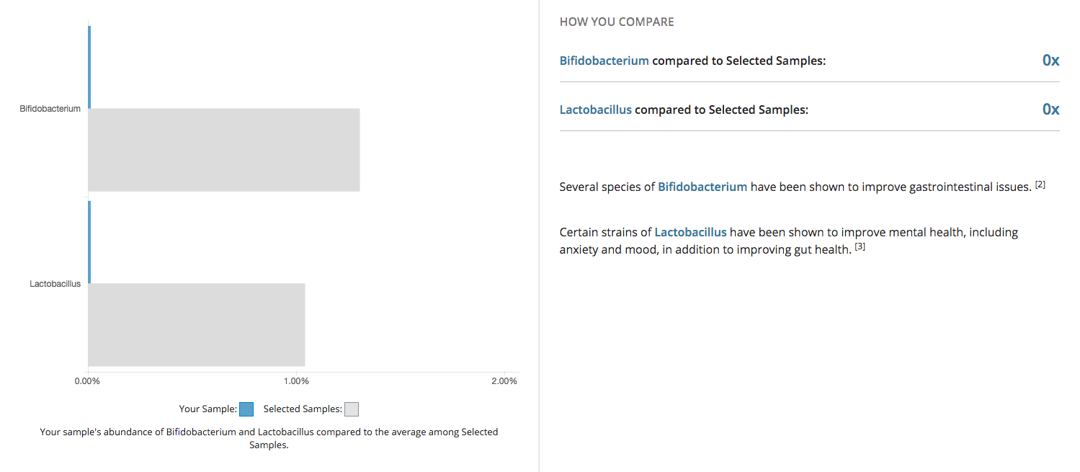Open footnote reference [2]
1080x472 pixels.
point(1040,184)
